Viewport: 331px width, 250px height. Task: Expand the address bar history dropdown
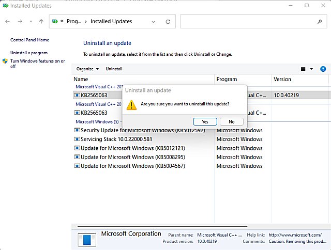click(154, 22)
